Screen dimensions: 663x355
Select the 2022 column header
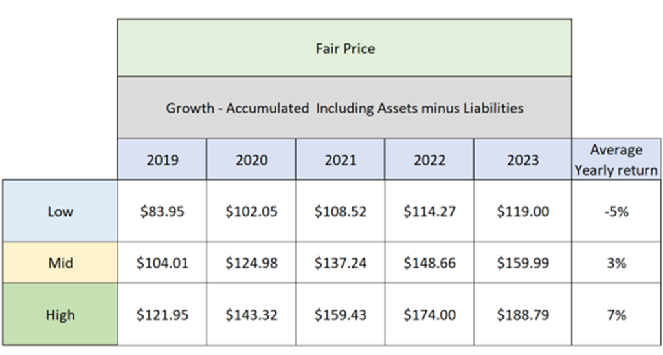[x=429, y=160]
